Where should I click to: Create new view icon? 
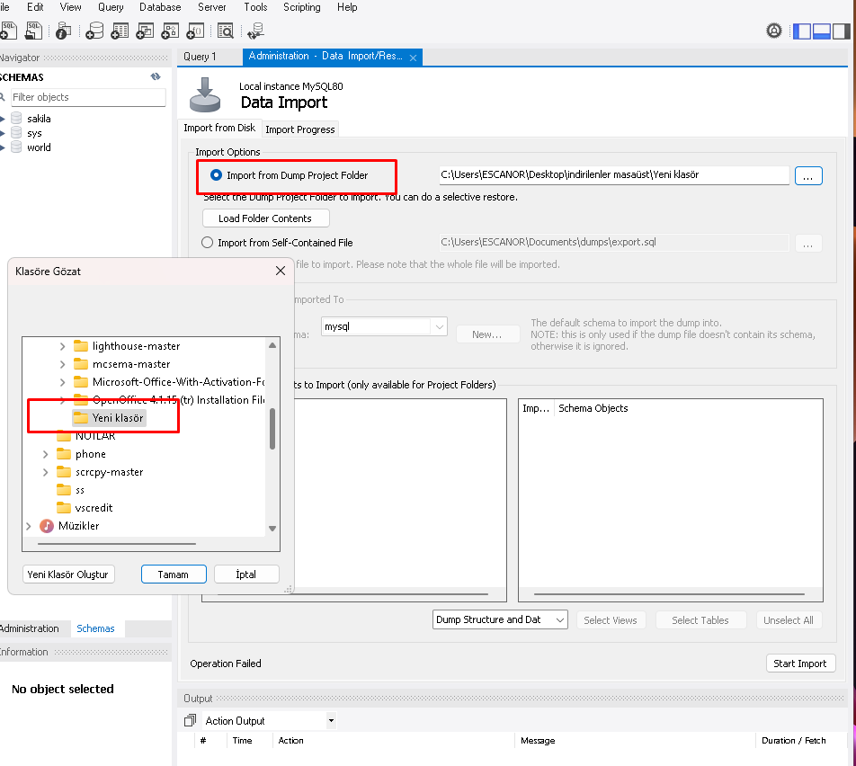pyautogui.click(x=145, y=31)
